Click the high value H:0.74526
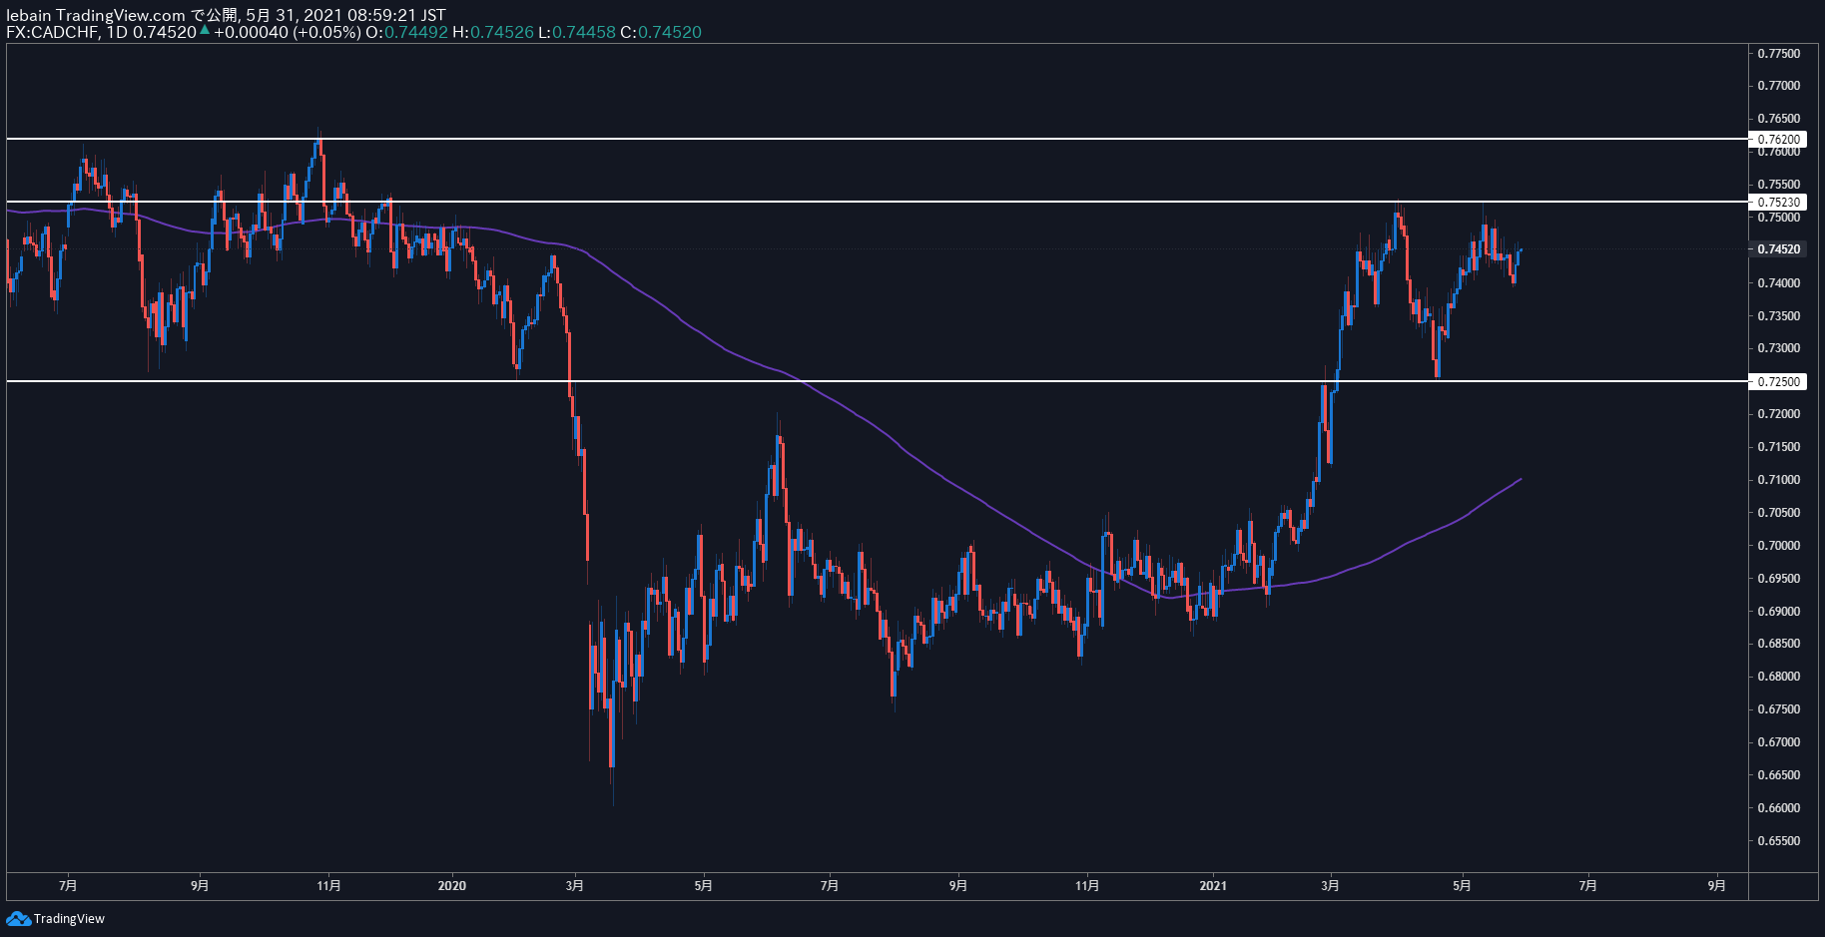Image resolution: width=1825 pixels, height=937 pixels. [493, 32]
